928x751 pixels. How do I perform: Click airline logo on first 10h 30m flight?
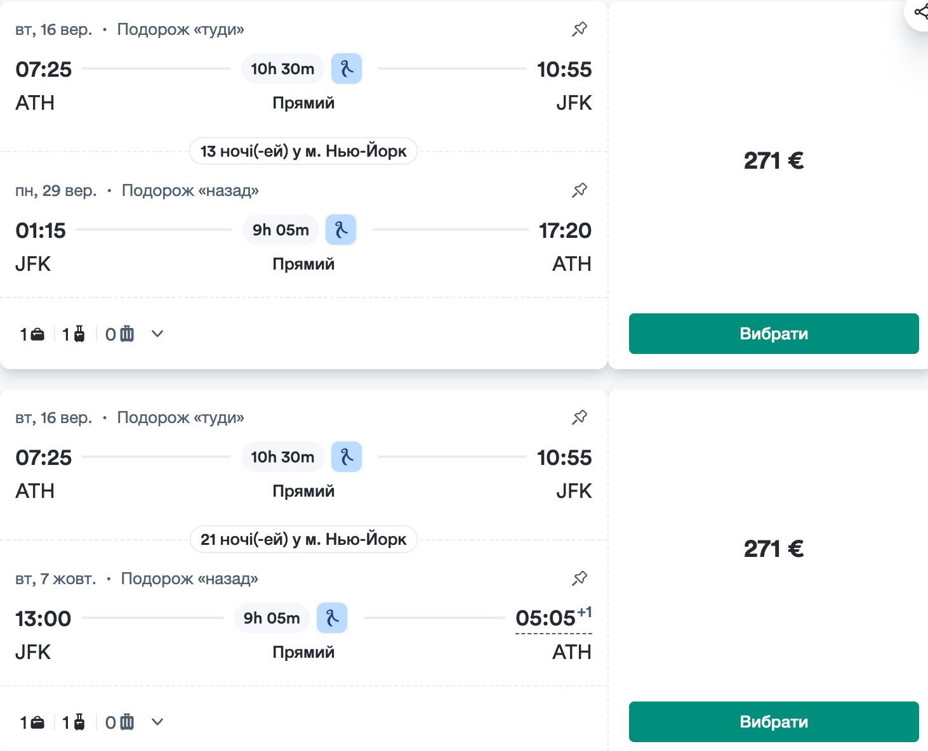(x=347, y=69)
